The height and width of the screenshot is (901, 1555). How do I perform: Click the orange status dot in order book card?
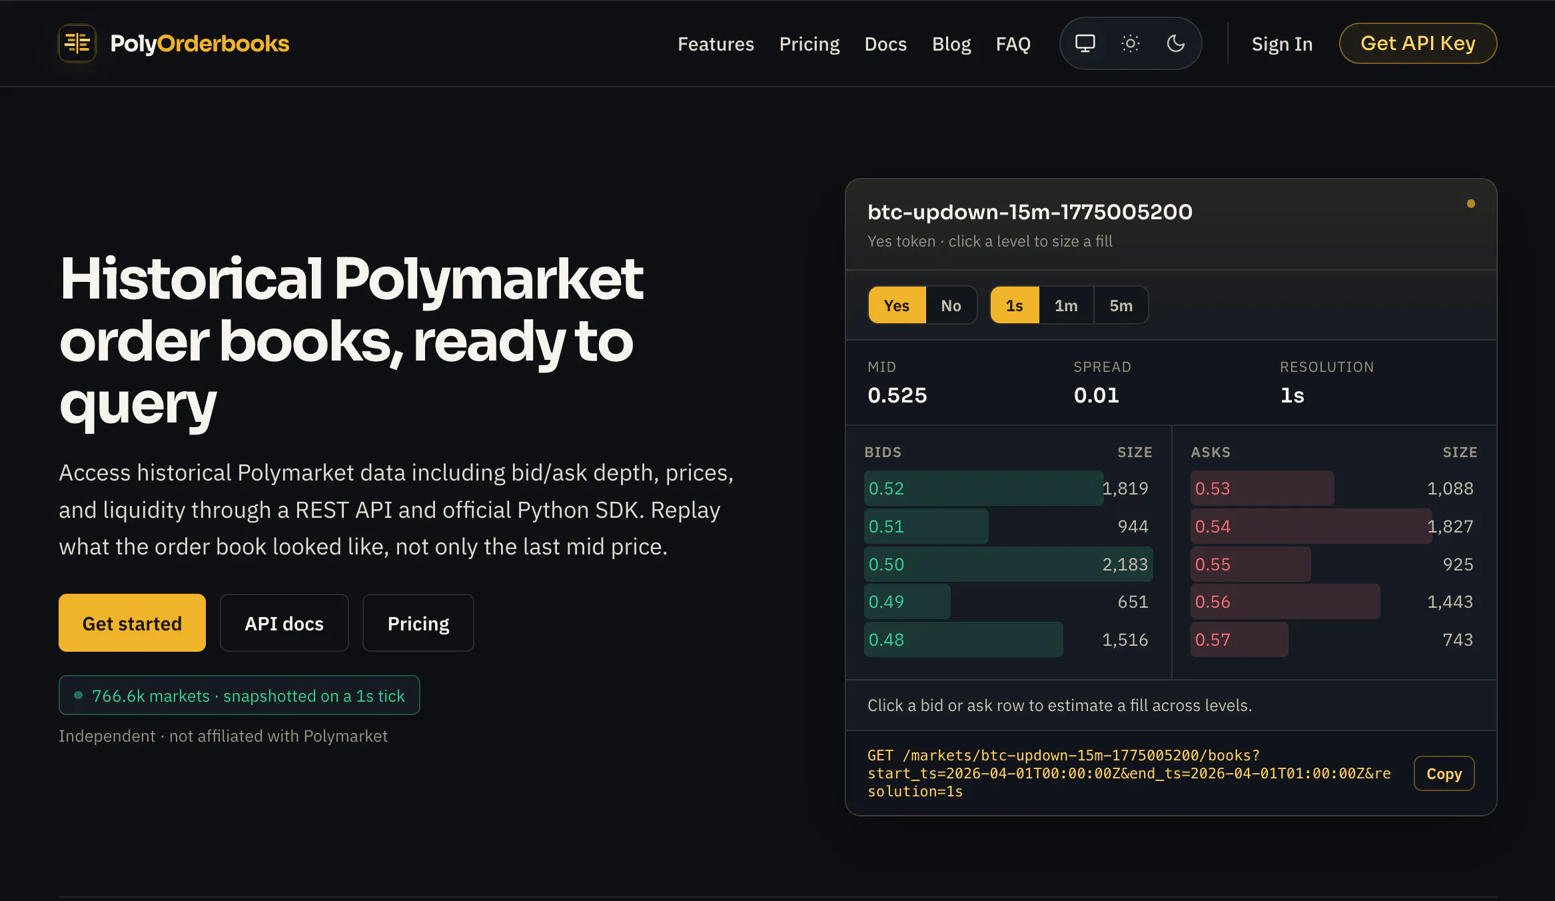1471,204
